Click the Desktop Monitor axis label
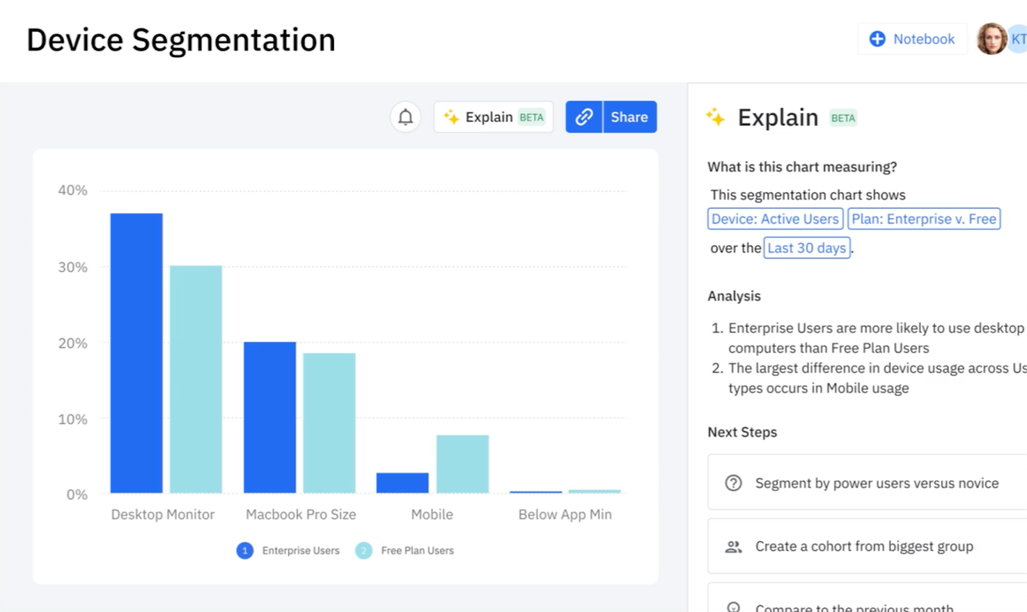Viewport: 1027px width, 612px height. click(163, 514)
